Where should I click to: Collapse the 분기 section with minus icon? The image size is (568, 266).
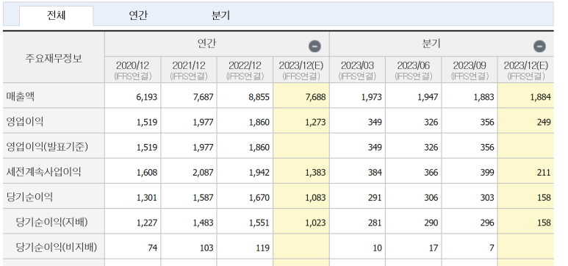[539, 46]
